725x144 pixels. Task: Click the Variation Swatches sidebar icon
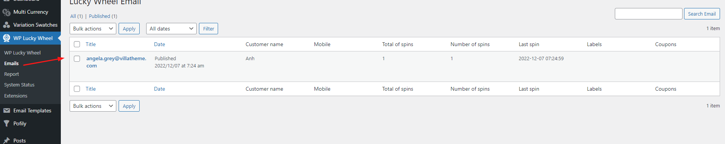7,25
